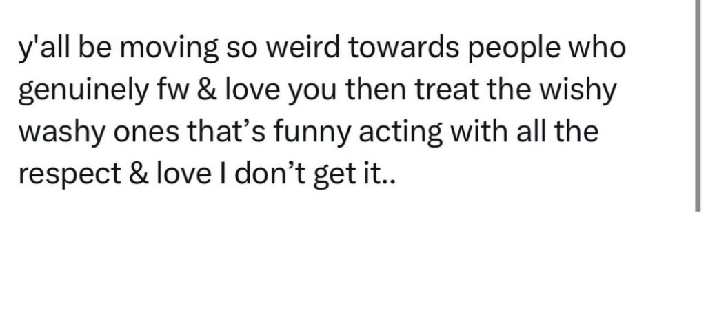Click the blank white area below the text
706x333 pixels.
tap(345, 269)
